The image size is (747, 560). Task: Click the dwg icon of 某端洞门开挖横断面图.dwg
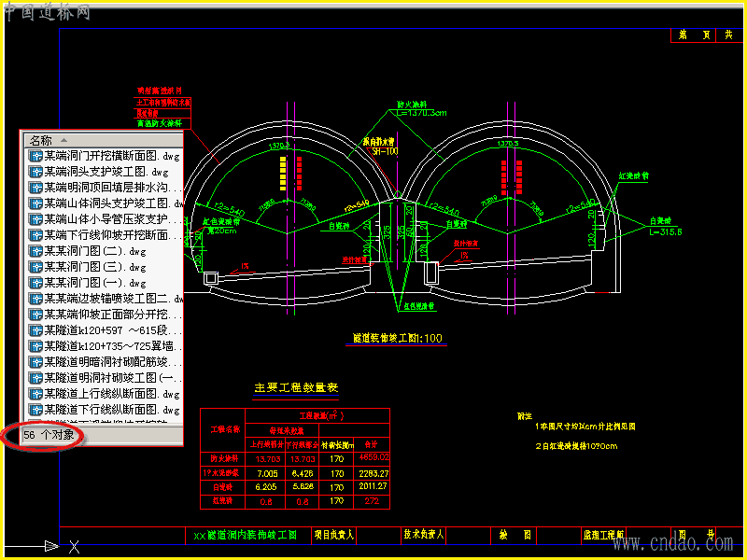[35, 156]
